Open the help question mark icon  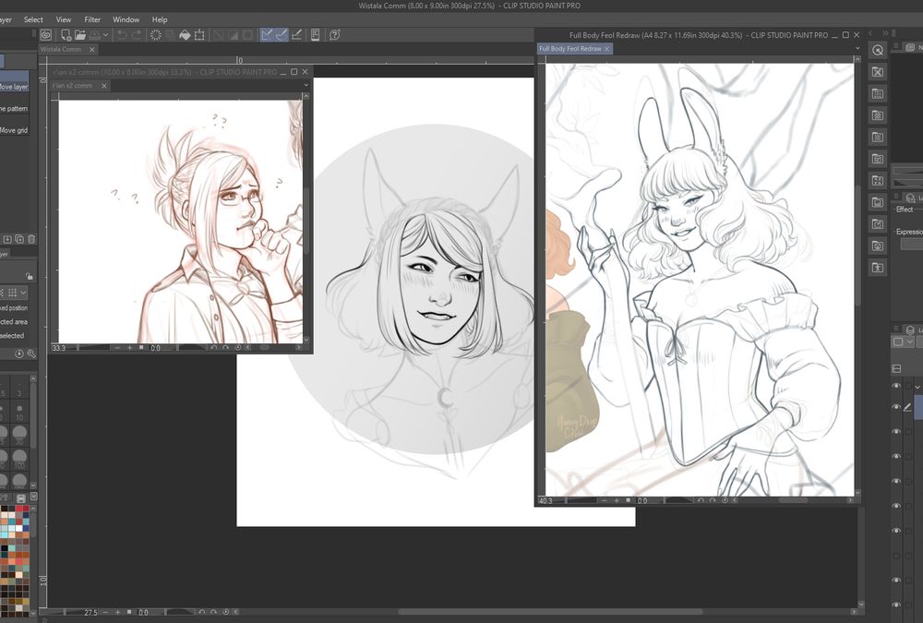pos(335,35)
